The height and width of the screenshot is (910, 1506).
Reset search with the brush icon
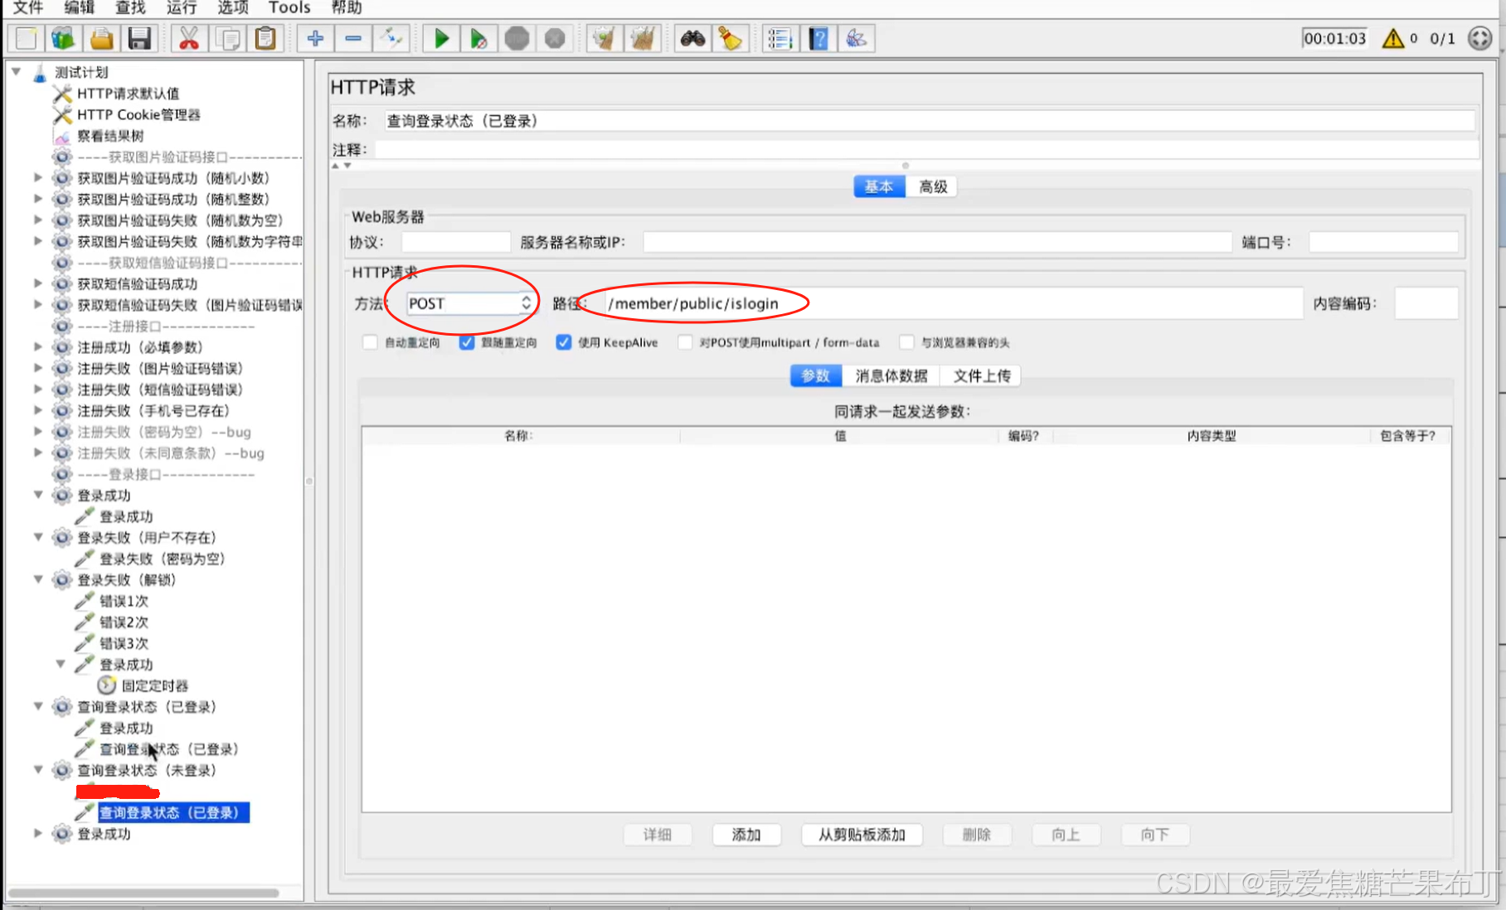point(731,38)
